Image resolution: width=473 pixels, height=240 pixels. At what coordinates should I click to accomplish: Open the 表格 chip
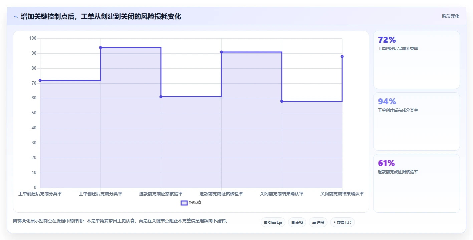[x=297, y=222]
